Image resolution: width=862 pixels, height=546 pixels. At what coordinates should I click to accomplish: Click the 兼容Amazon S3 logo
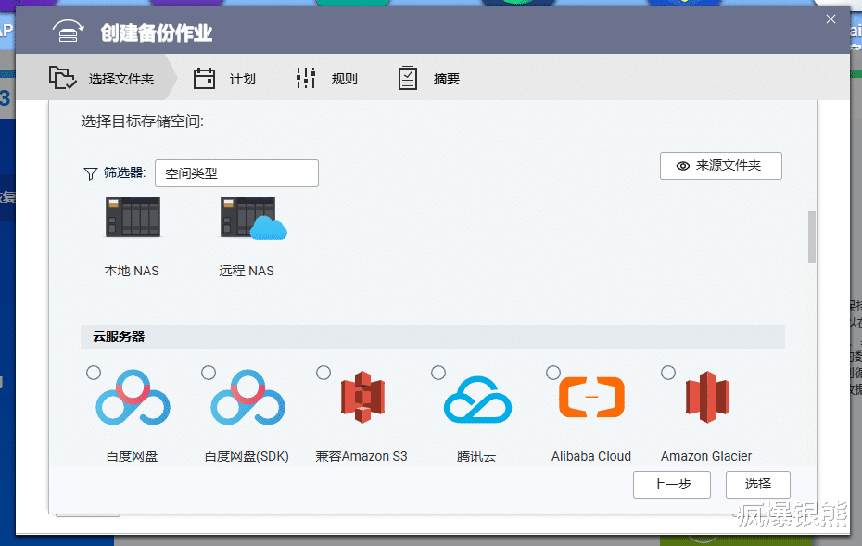[x=362, y=397]
